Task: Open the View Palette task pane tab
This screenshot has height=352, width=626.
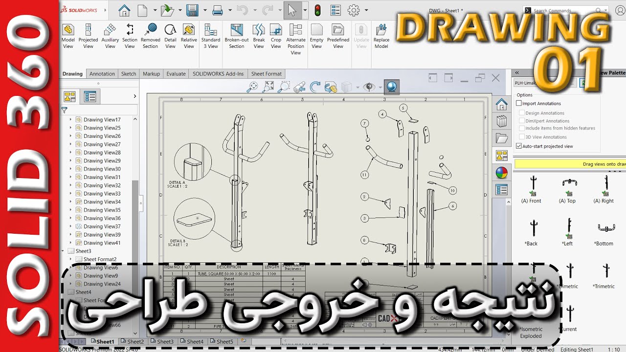Action: click(502, 155)
